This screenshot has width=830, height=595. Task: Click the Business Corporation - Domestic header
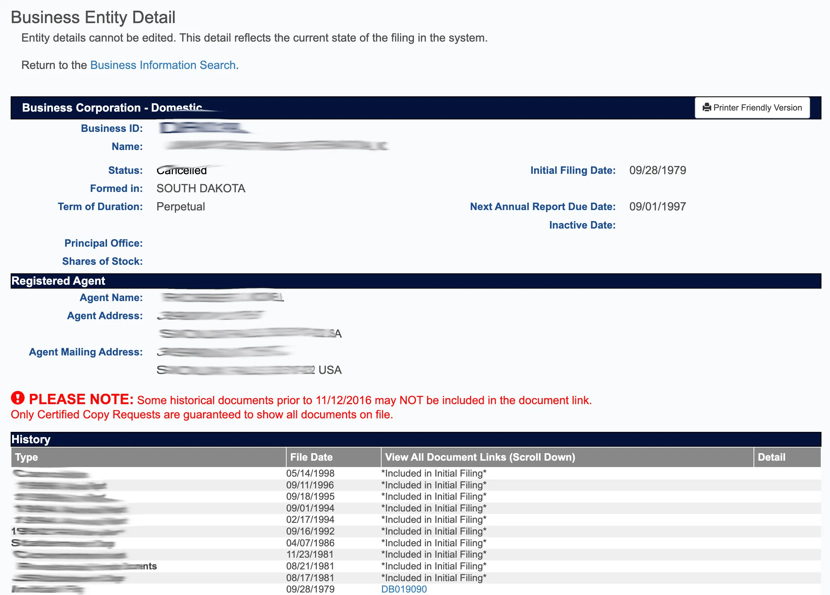click(112, 107)
